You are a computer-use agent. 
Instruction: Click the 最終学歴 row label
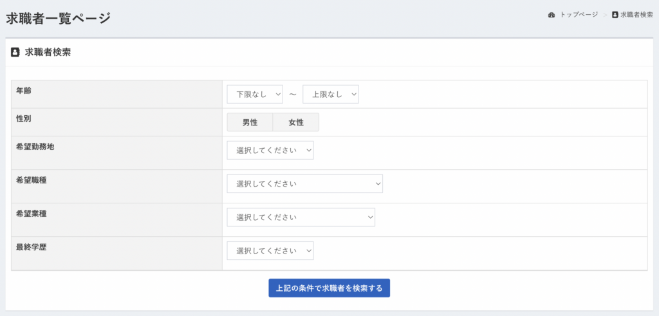(x=32, y=246)
